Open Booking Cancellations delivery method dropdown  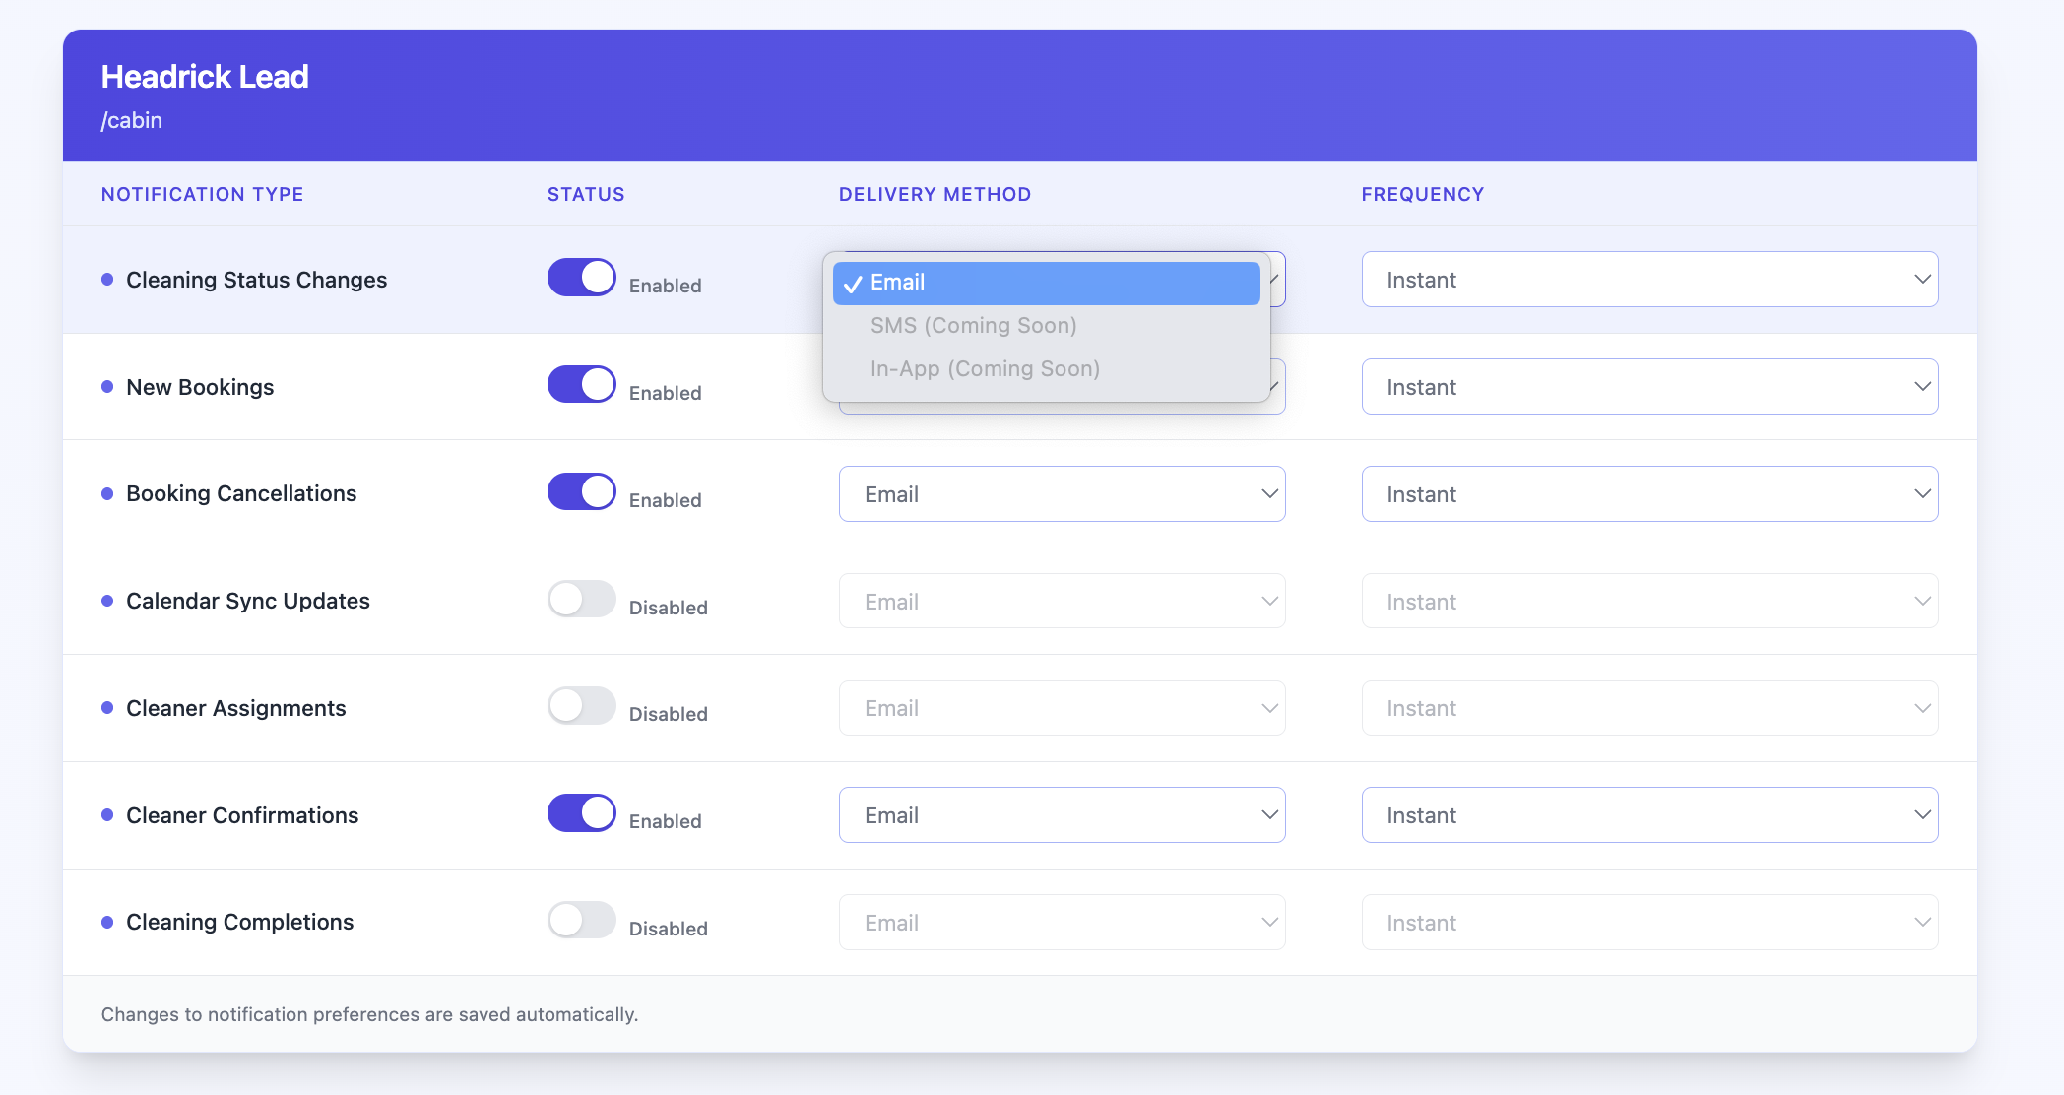pyautogui.click(x=1062, y=494)
